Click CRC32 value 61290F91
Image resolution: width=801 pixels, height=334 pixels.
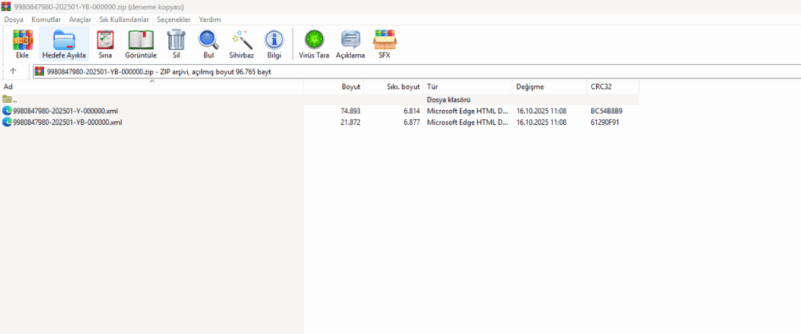click(x=605, y=123)
